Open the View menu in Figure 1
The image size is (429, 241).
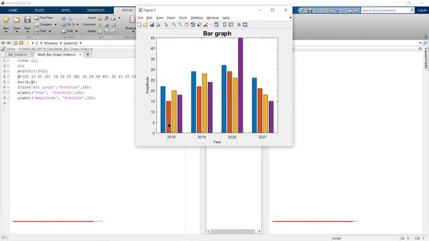[160, 18]
